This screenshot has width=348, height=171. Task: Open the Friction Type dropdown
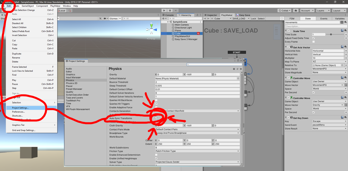pos(197,151)
